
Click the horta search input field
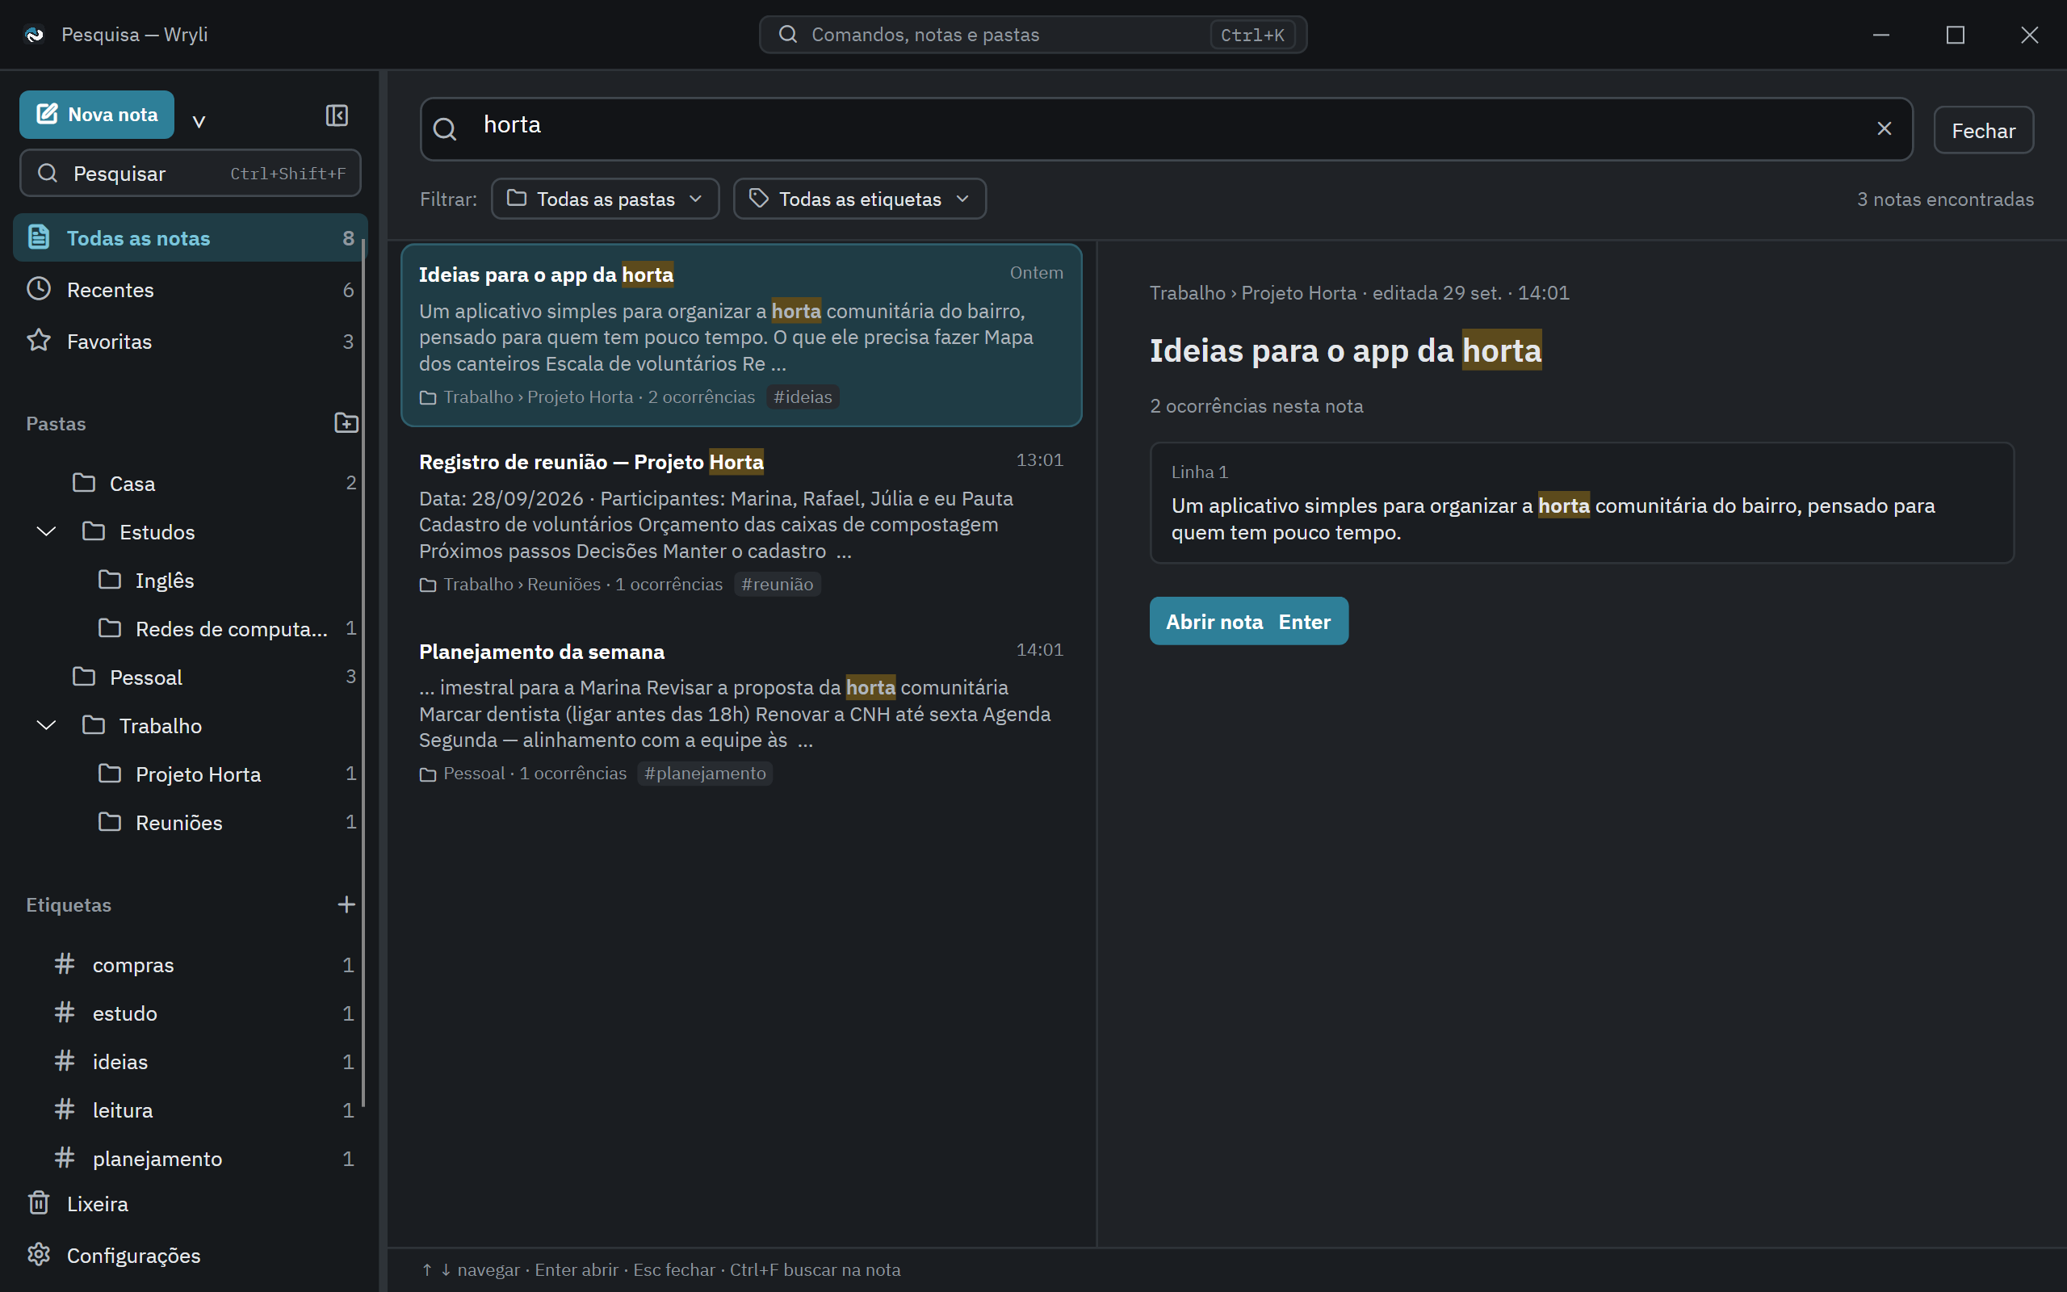tap(1166, 129)
